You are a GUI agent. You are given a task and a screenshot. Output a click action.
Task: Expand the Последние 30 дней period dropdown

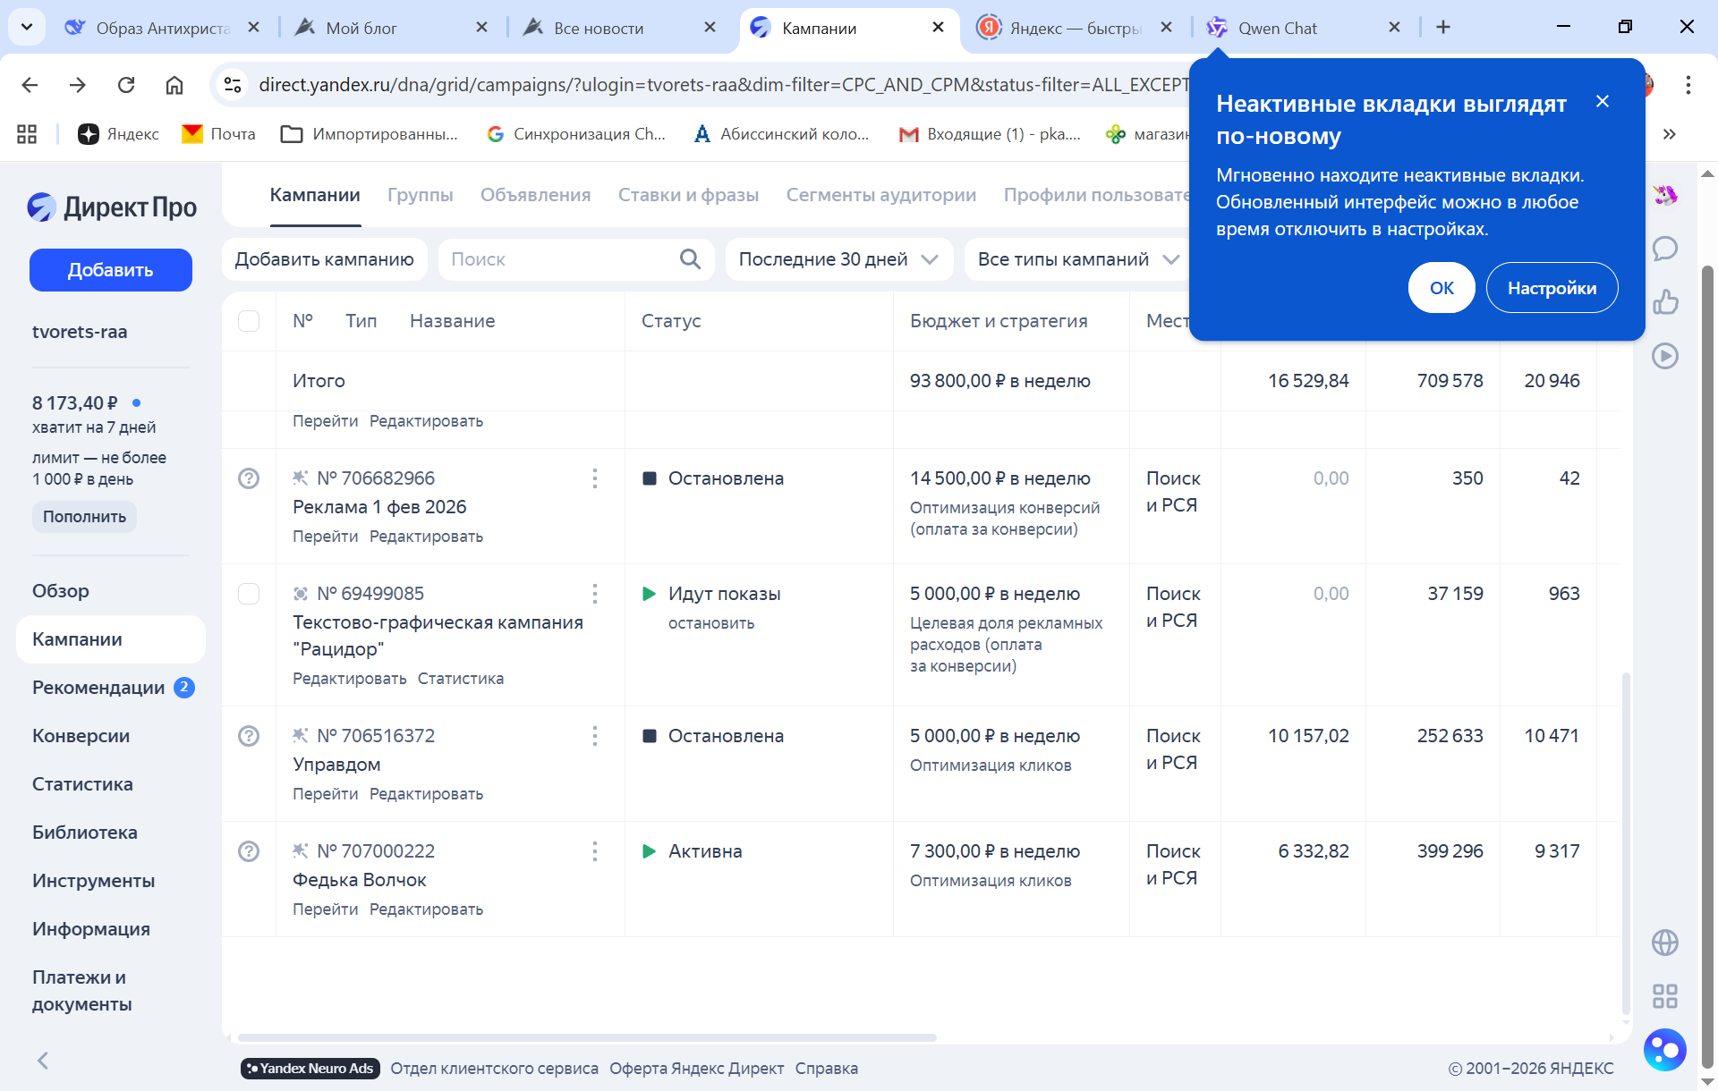click(x=838, y=259)
